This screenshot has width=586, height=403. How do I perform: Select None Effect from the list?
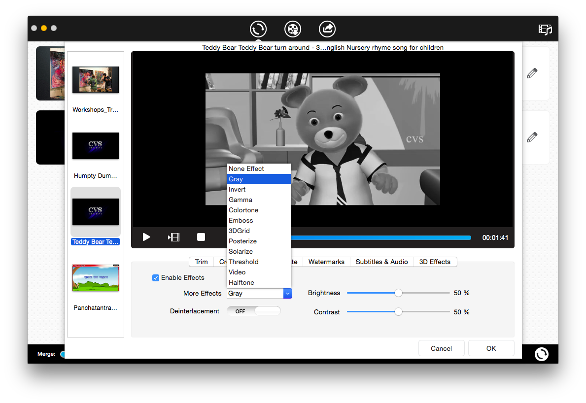259,169
